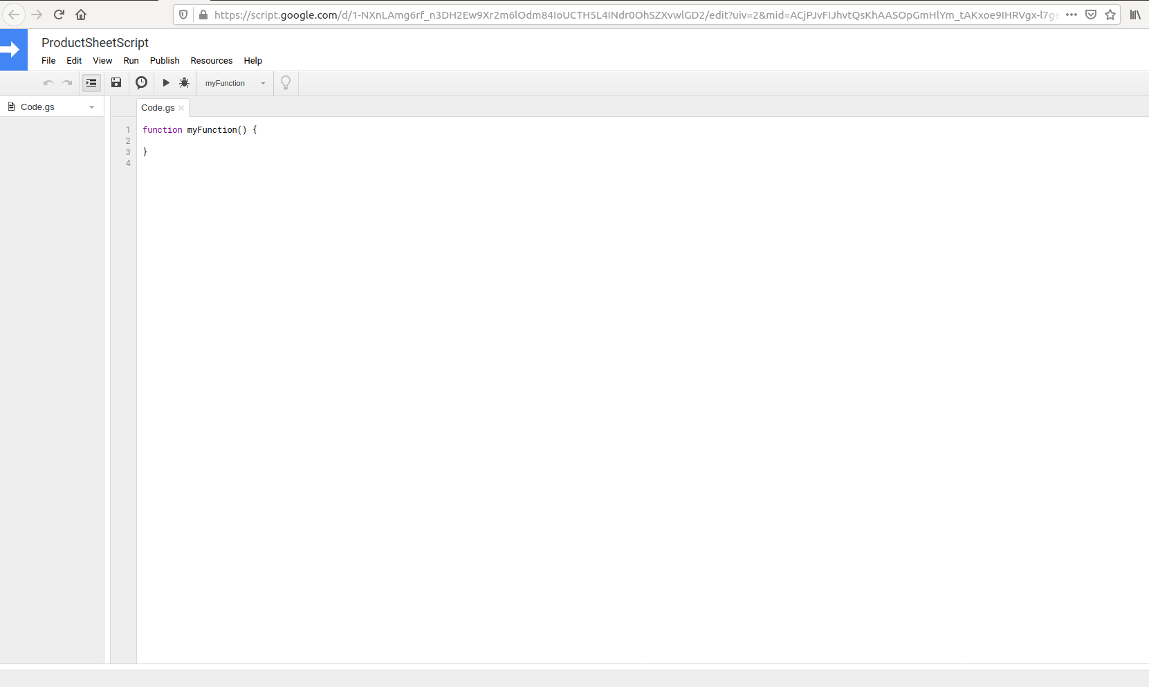Image resolution: width=1149 pixels, height=687 pixels.
Task: Undo the last edit
Action: click(x=48, y=82)
